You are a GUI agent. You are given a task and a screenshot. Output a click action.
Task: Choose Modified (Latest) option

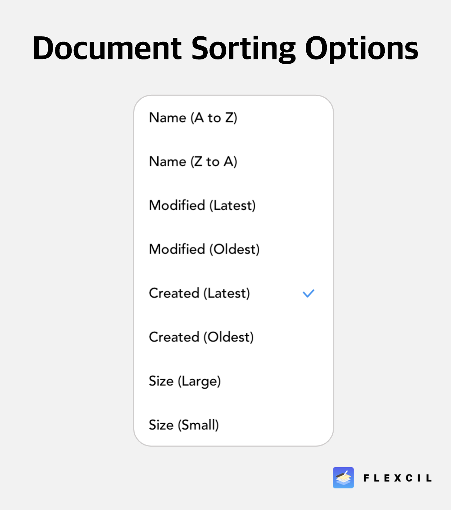(x=233, y=206)
